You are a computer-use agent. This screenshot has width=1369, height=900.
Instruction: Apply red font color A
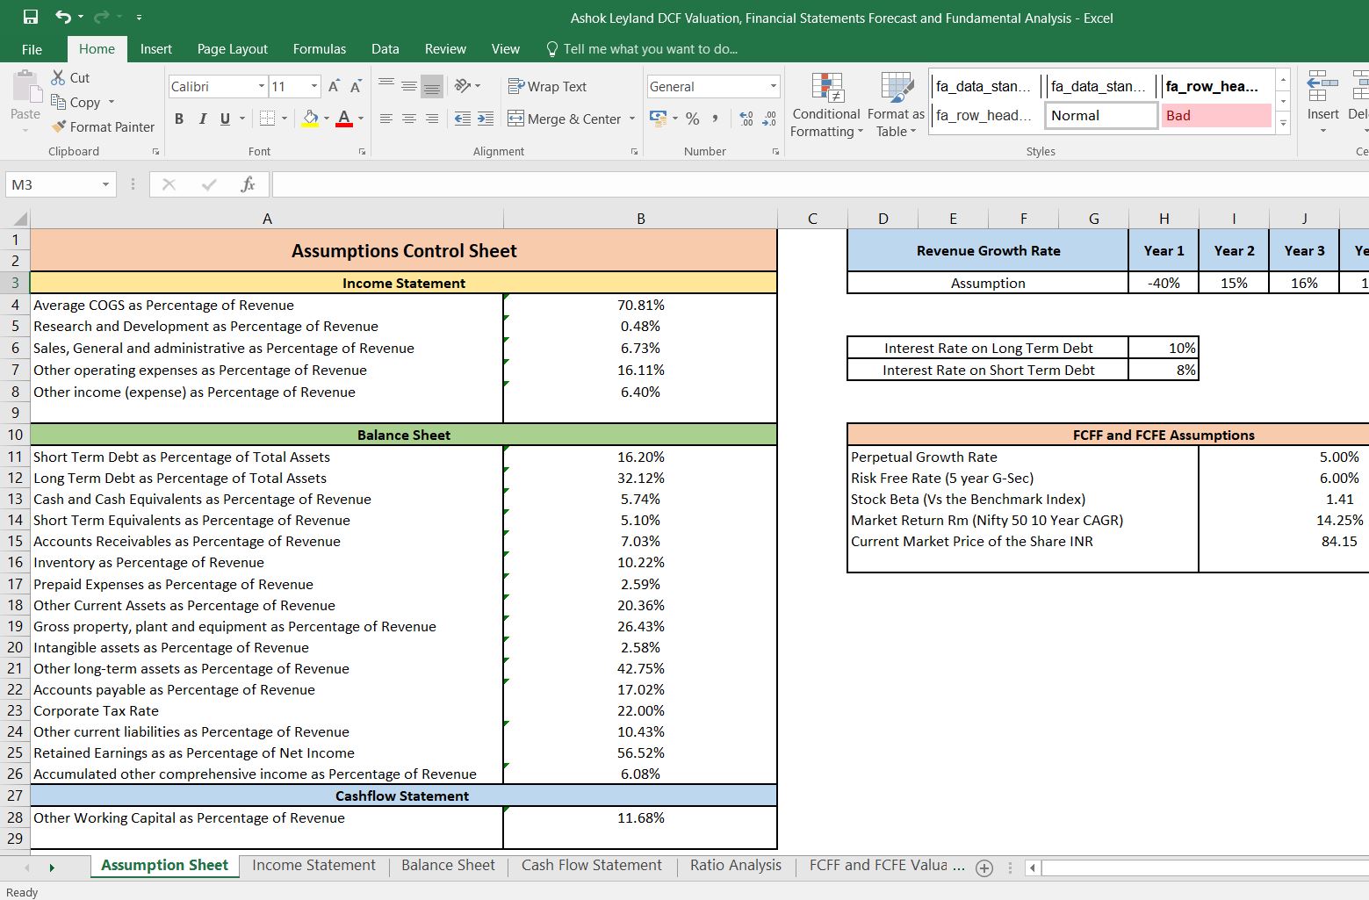344,119
